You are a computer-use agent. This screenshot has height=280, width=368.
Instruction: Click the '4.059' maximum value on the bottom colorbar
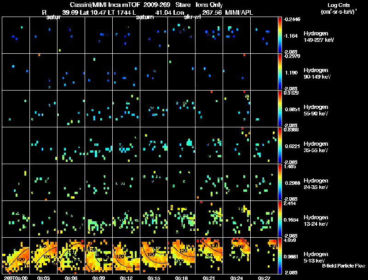(x=290, y=240)
